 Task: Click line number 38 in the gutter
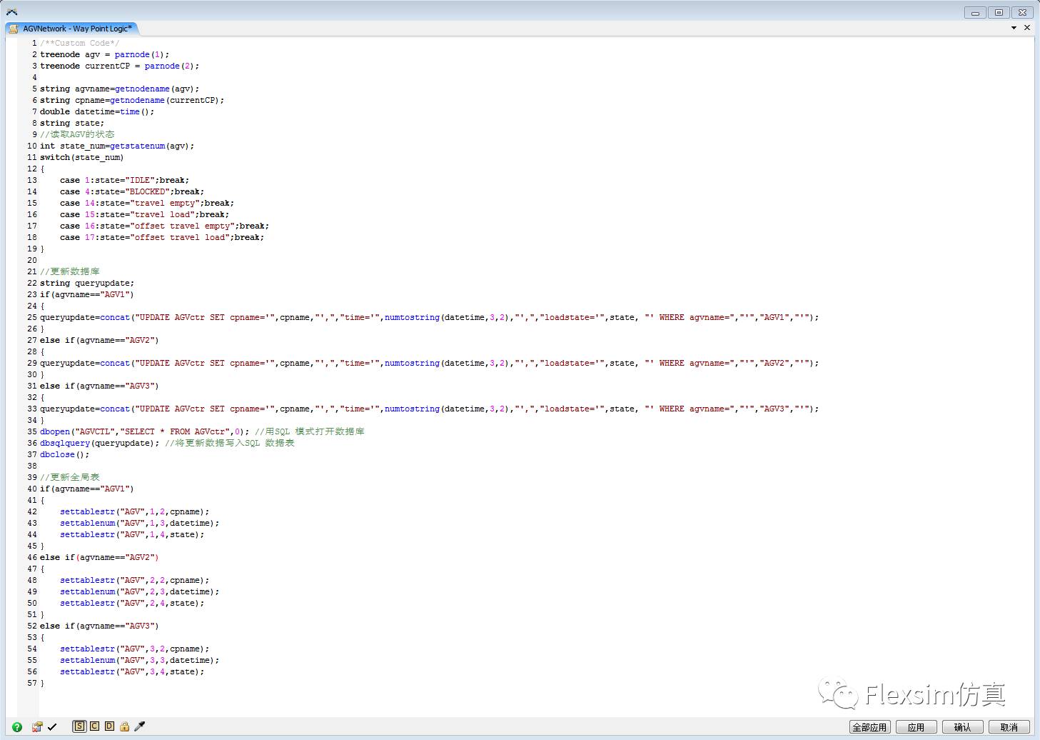pos(32,466)
